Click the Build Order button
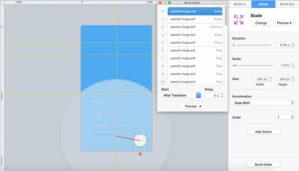Screen dimensions: 299x171 tap(263, 164)
